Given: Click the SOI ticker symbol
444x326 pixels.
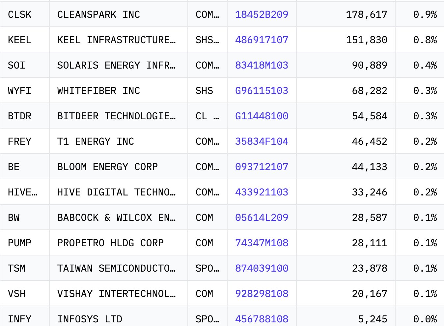Looking at the screenshot, I should [x=16, y=65].
